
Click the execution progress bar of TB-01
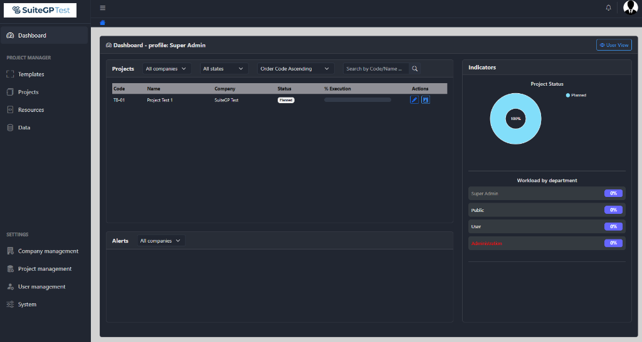pos(357,100)
